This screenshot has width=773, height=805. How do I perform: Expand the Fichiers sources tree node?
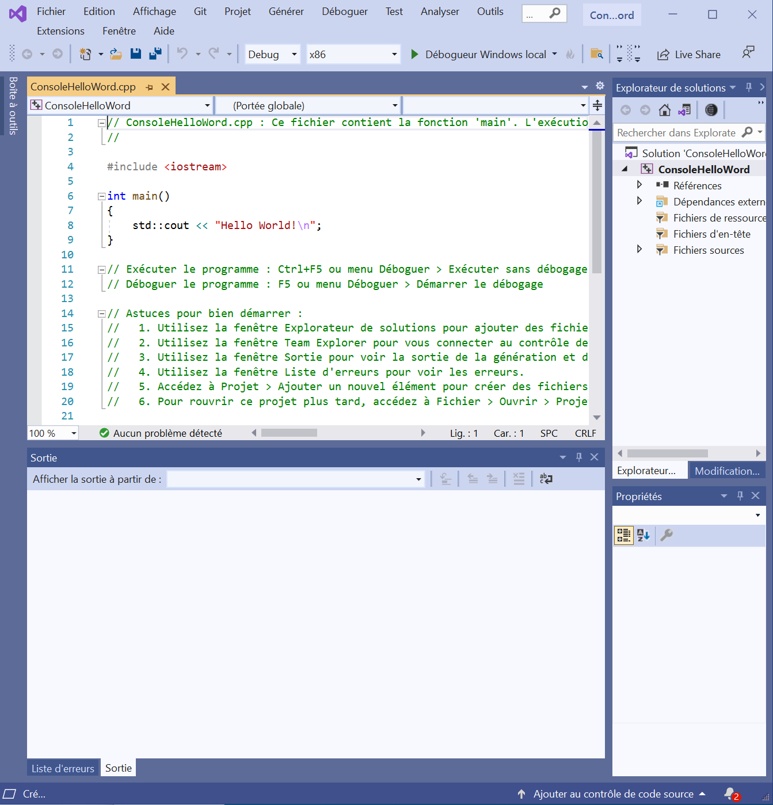639,250
